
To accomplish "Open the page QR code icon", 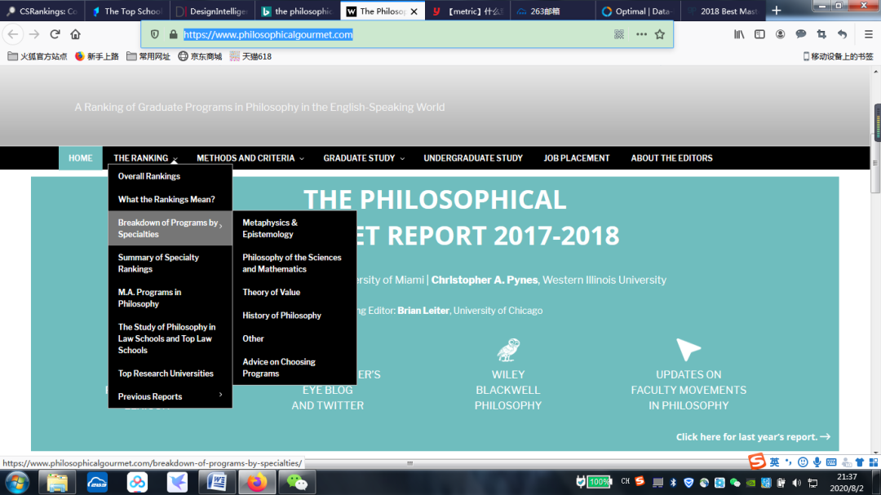I will (619, 34).
